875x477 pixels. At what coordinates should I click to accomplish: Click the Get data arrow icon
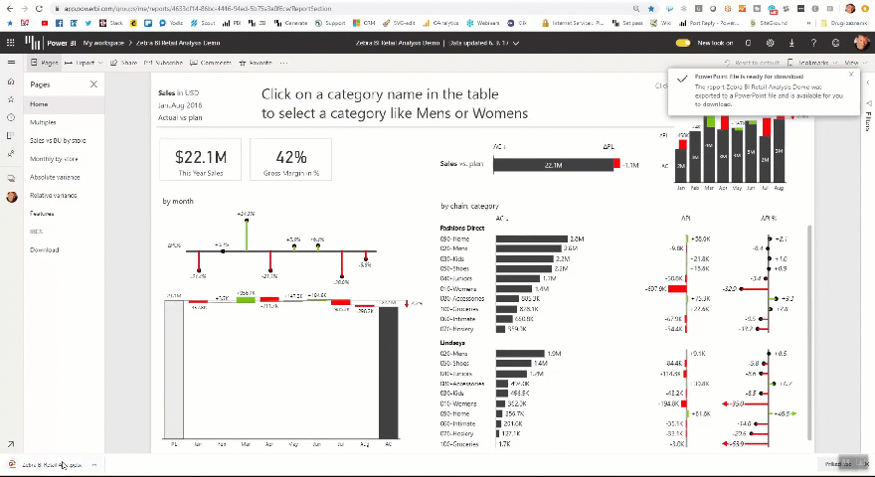point(11,444)
